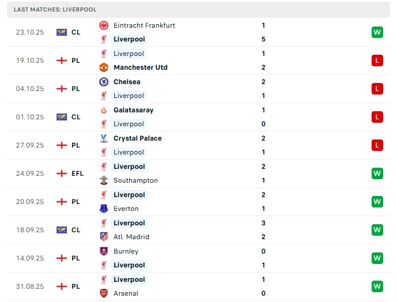Image resolution: width=397 pixels, height=302 pixels.
Task: Click the Atl. Madrid club crest
Action: [104, 237]
